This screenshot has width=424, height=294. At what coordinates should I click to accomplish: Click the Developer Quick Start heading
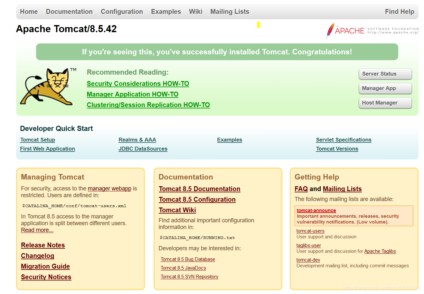coord(56,128)
